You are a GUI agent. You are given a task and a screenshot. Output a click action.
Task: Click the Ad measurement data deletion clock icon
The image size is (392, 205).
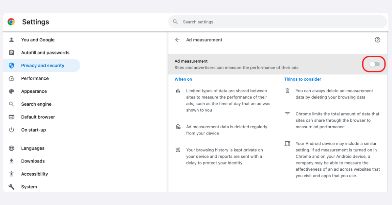coord(178,127)
